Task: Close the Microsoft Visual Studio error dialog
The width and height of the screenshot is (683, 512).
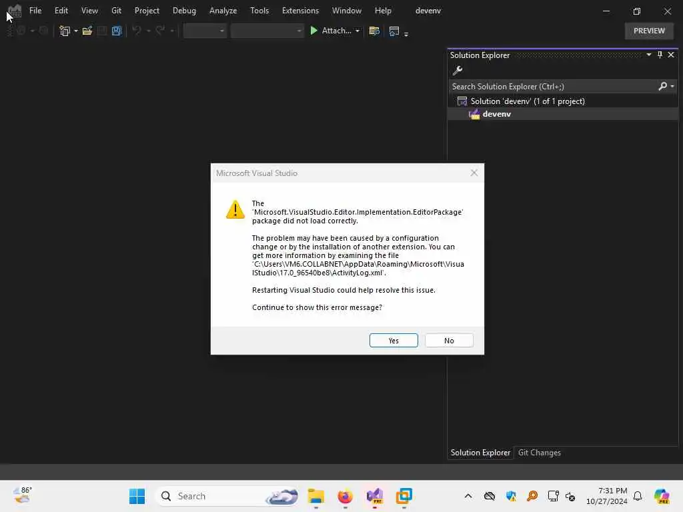Action: point(474,173)
